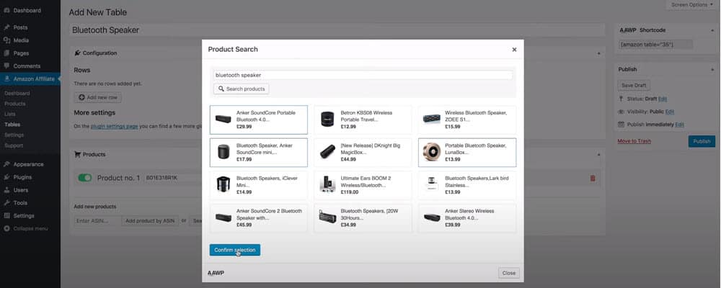The height and width of the screenshot is (288, 721).
Task: Click the Comments bubble icon
Action: coord(7,66)
